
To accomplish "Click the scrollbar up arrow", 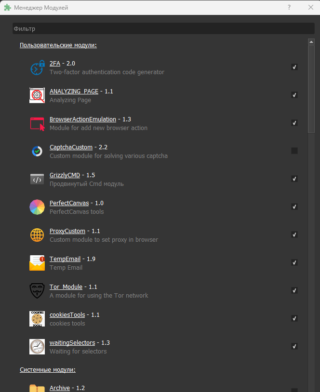I will 311,42.
